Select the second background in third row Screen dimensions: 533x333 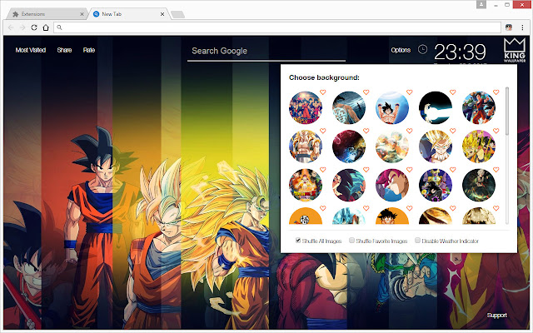(x=349, y=185)
